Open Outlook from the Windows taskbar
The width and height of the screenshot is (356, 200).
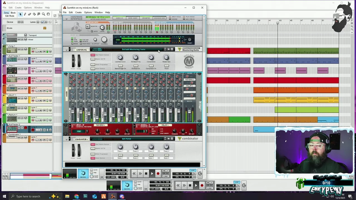[95, 196]
